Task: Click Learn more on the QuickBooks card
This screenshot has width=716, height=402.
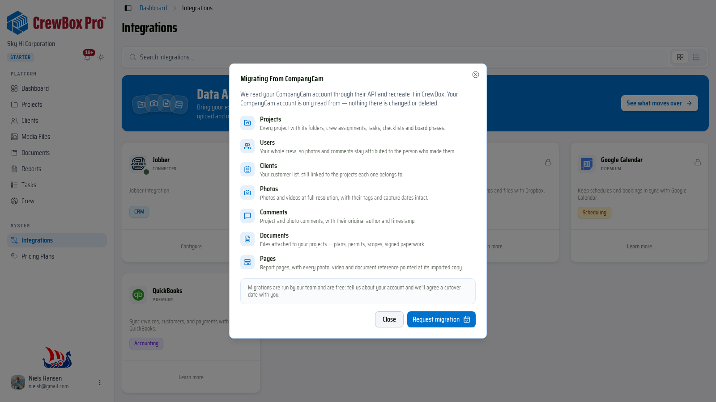Action: (191, 377)
